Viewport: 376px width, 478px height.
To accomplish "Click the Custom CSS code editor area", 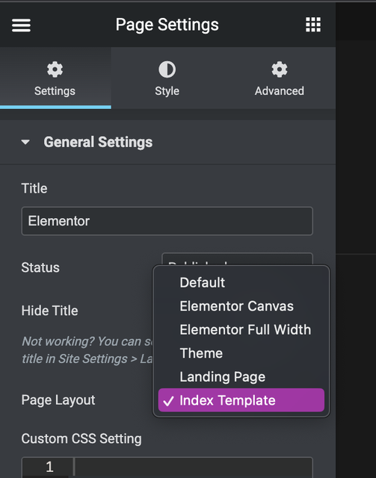I will [194, 467].
